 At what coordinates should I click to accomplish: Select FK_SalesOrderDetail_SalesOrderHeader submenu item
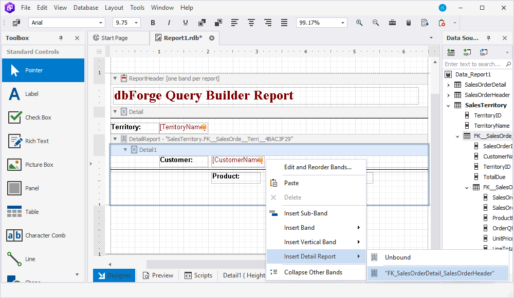tap(437, 273)
